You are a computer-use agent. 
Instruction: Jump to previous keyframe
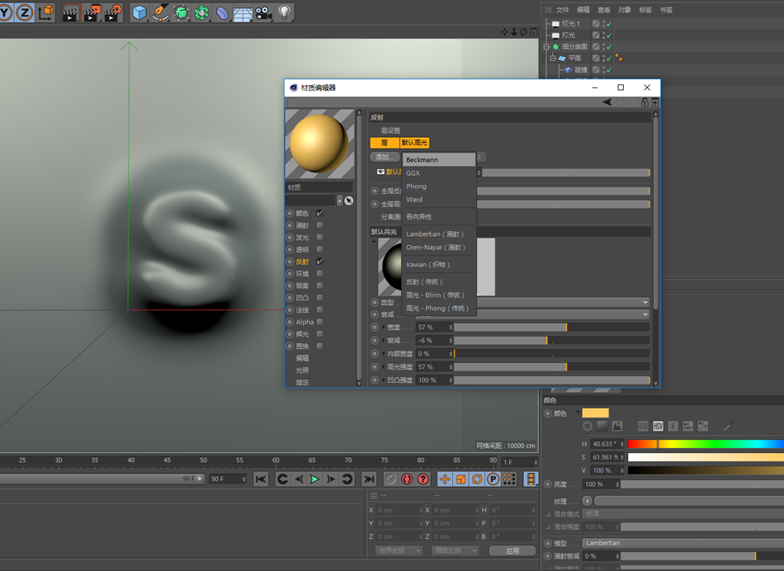click(282, 479)
